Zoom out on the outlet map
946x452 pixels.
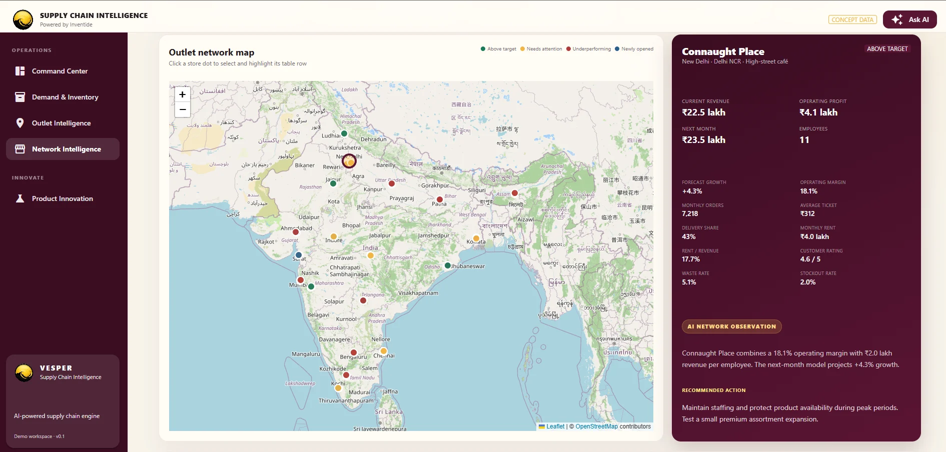coord(183,109)
